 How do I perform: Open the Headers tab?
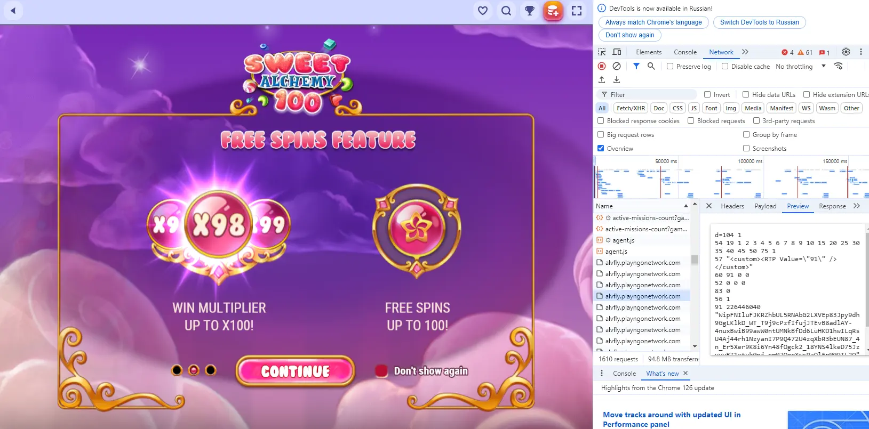tap(732, 206)
